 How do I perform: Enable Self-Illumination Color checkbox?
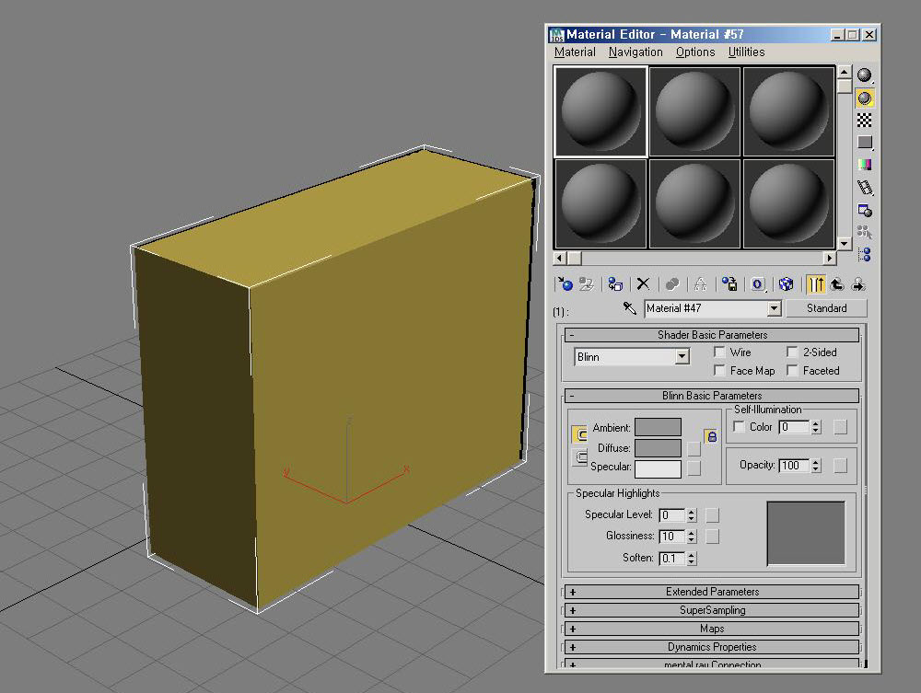[x=740, y=427]
